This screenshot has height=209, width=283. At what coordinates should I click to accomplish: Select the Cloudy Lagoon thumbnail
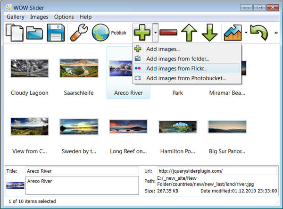tap(29, 68)
